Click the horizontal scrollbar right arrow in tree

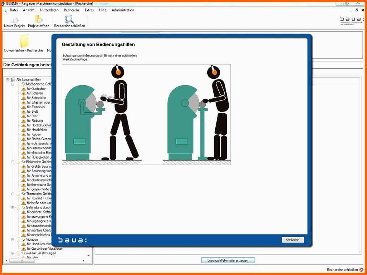click(x=83, y=261)
